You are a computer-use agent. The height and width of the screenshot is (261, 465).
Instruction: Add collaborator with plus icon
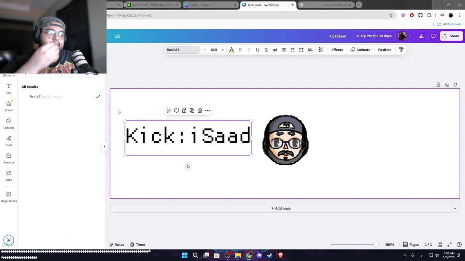coord(410,36)
